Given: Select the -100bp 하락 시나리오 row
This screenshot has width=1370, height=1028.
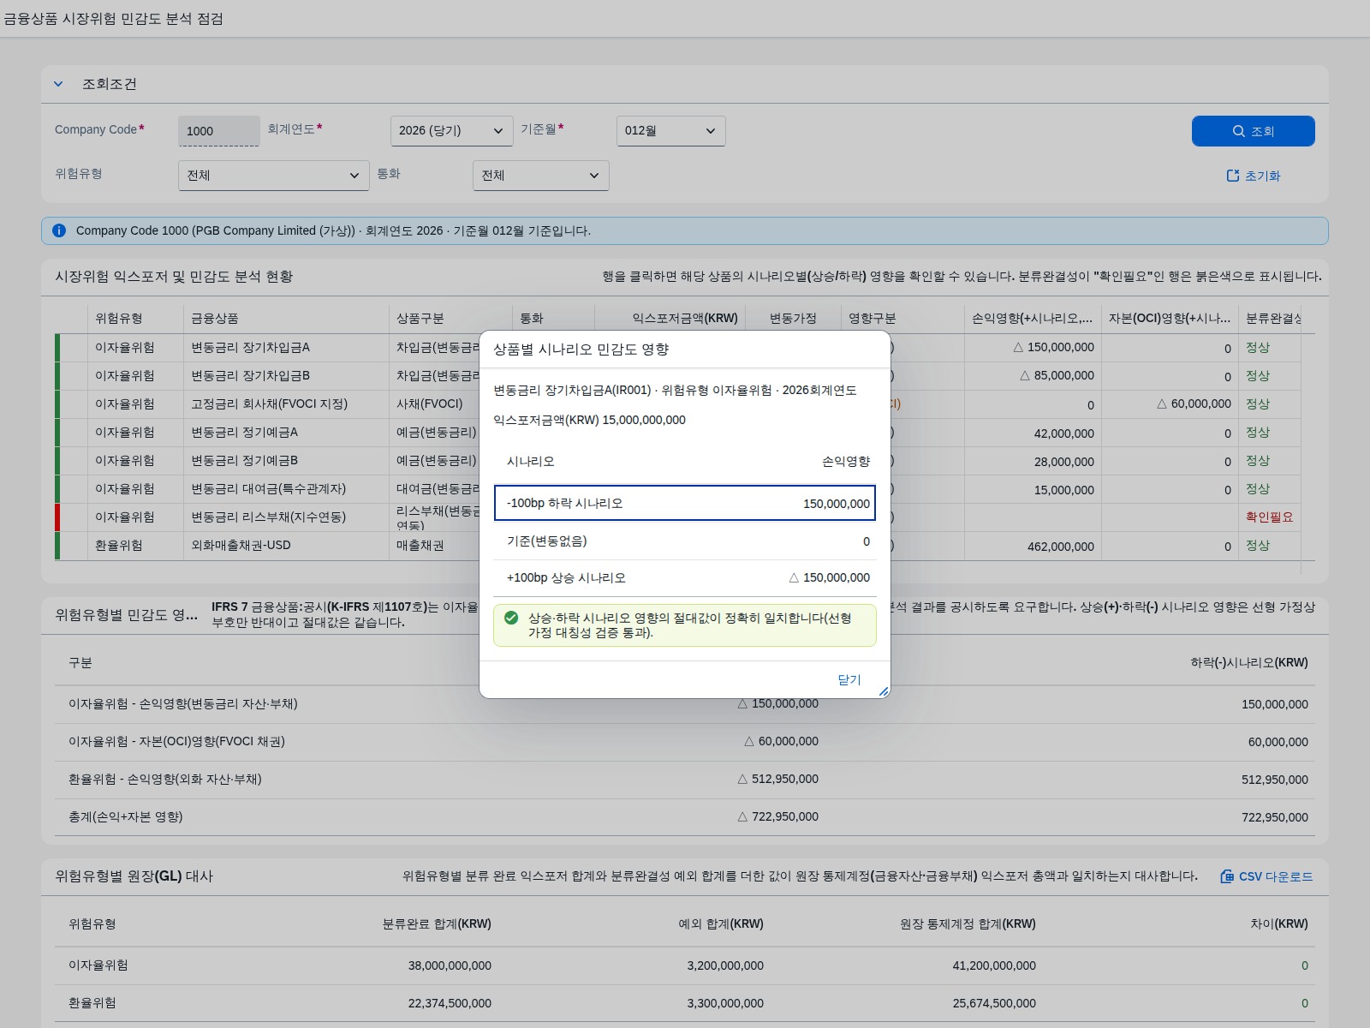Looking at the screenshot, I should 685,503.
